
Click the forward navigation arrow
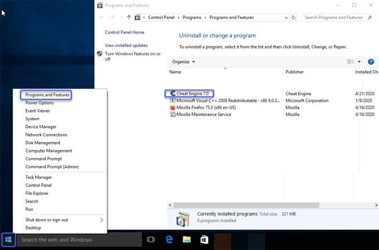click(x=113, y=17)
